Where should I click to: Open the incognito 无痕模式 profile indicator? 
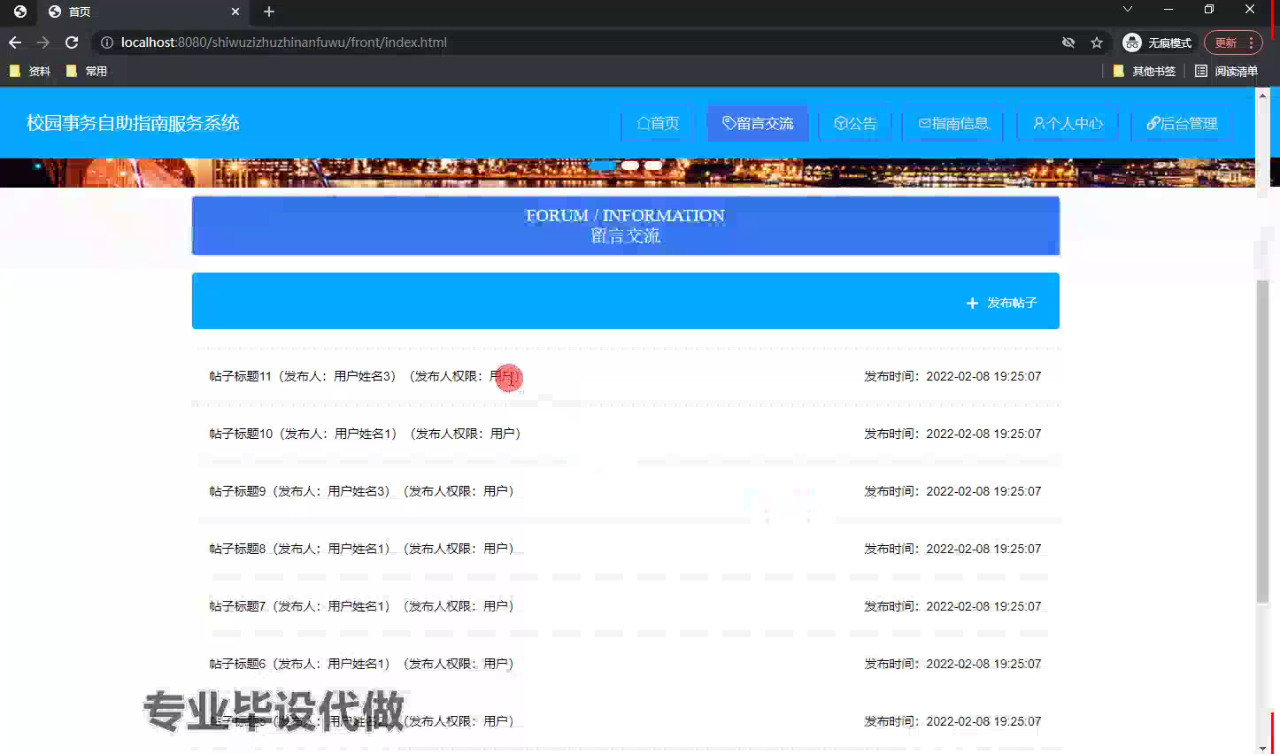pyautogui.click(x=1157, y=42)
